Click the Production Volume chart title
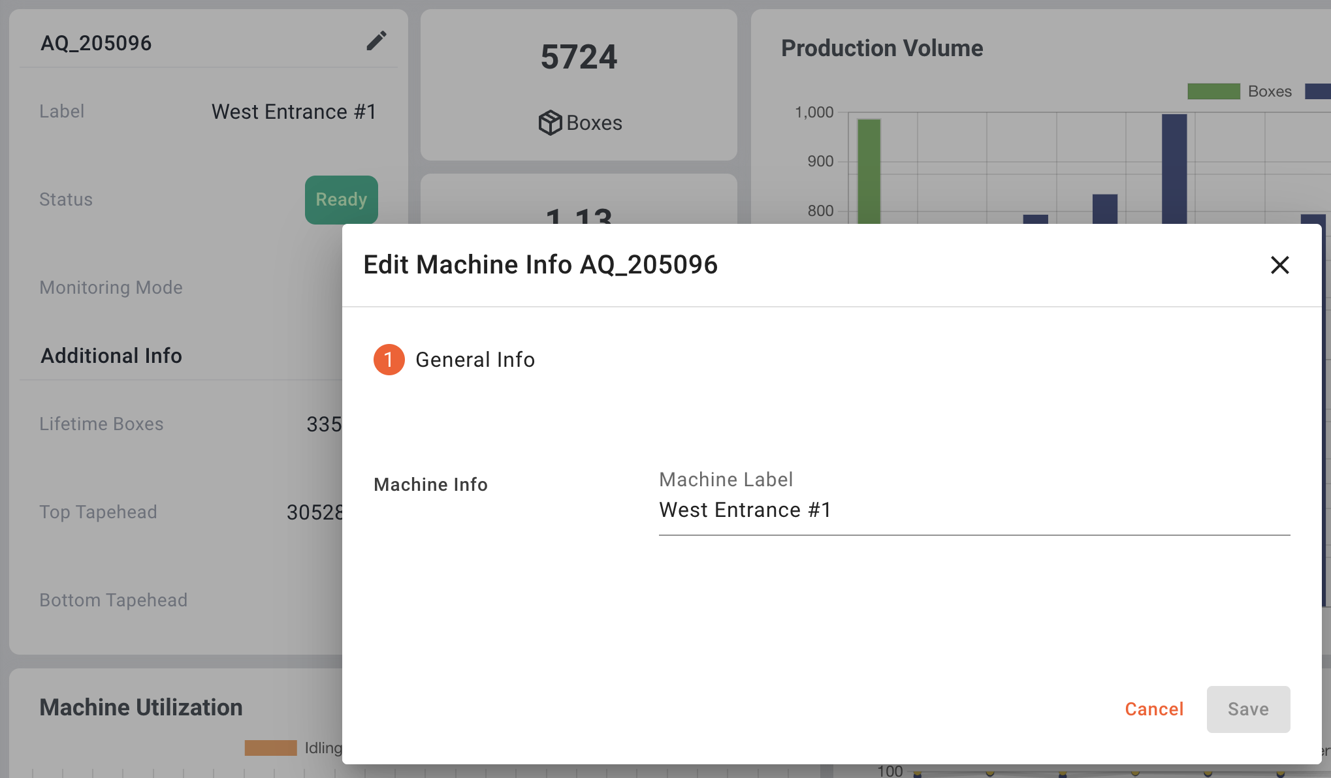The width and height of the screenshot is (1331, 778). (x=882, y=48)
